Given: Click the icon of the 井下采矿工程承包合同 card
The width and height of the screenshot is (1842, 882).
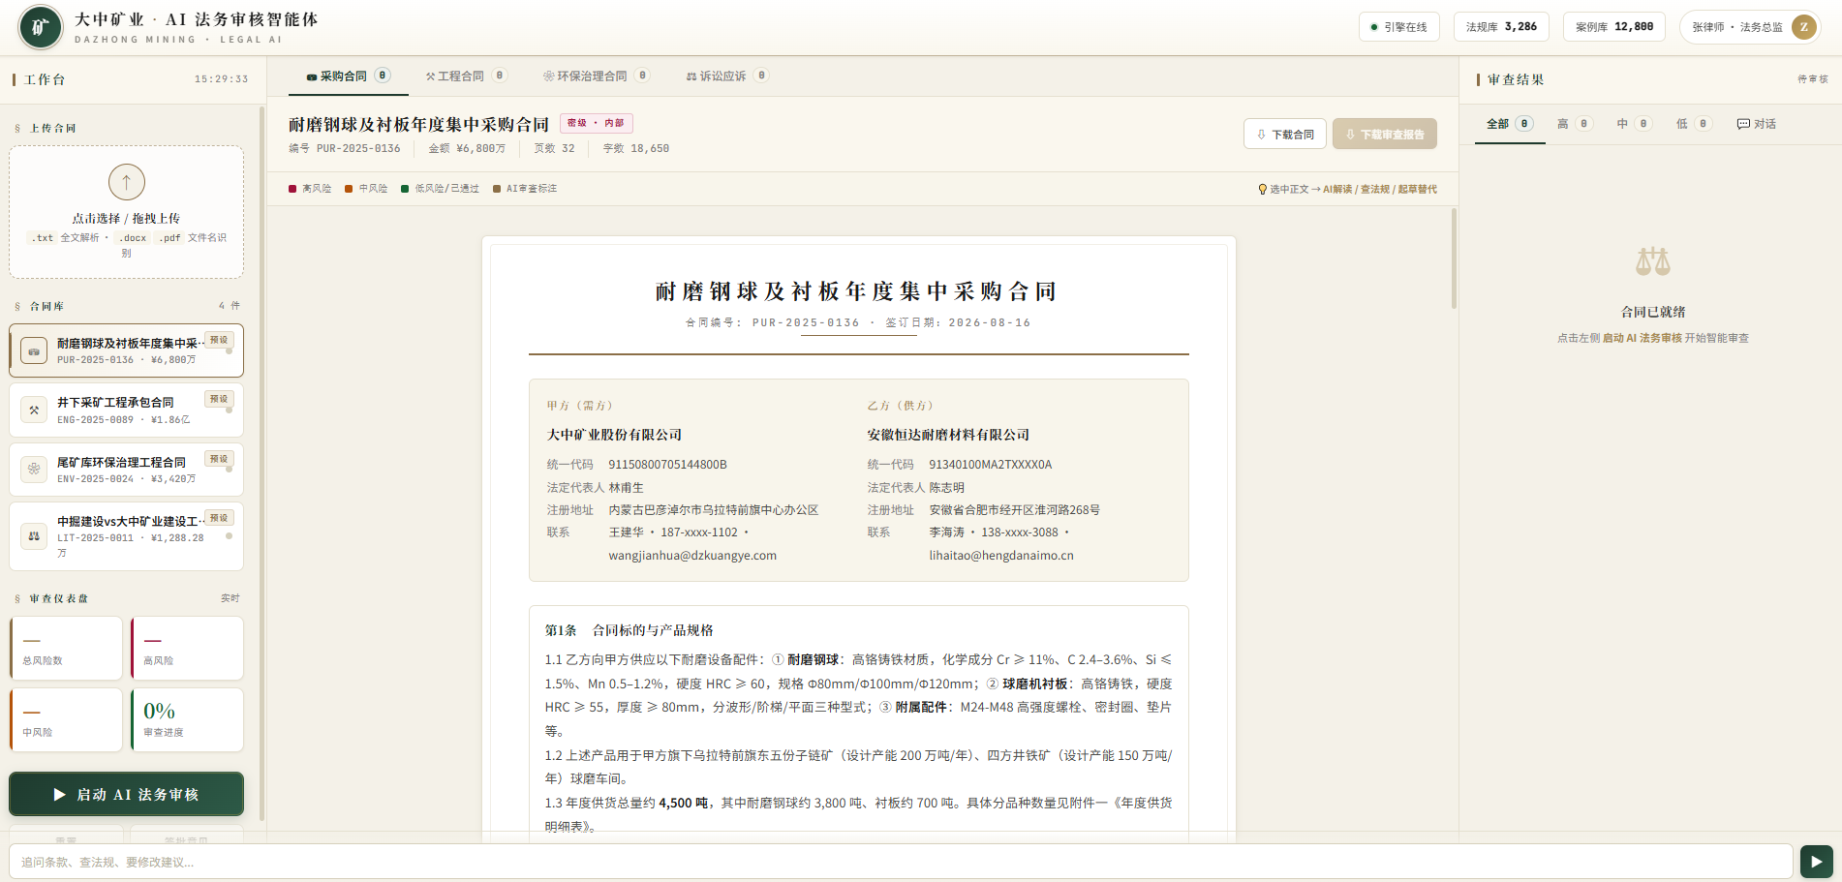Looking at the screenshot, I should [34, 411].
